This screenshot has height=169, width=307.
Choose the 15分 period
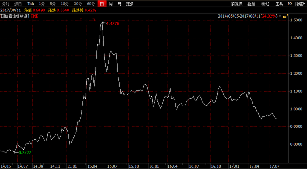point(64,4)
